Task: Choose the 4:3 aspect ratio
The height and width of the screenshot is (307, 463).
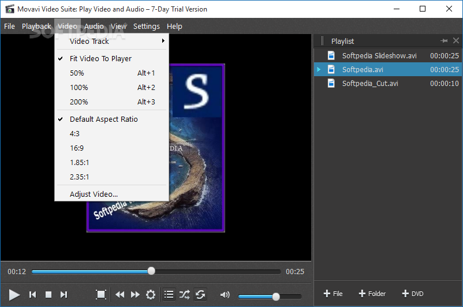Action: (x=111, y=133)
